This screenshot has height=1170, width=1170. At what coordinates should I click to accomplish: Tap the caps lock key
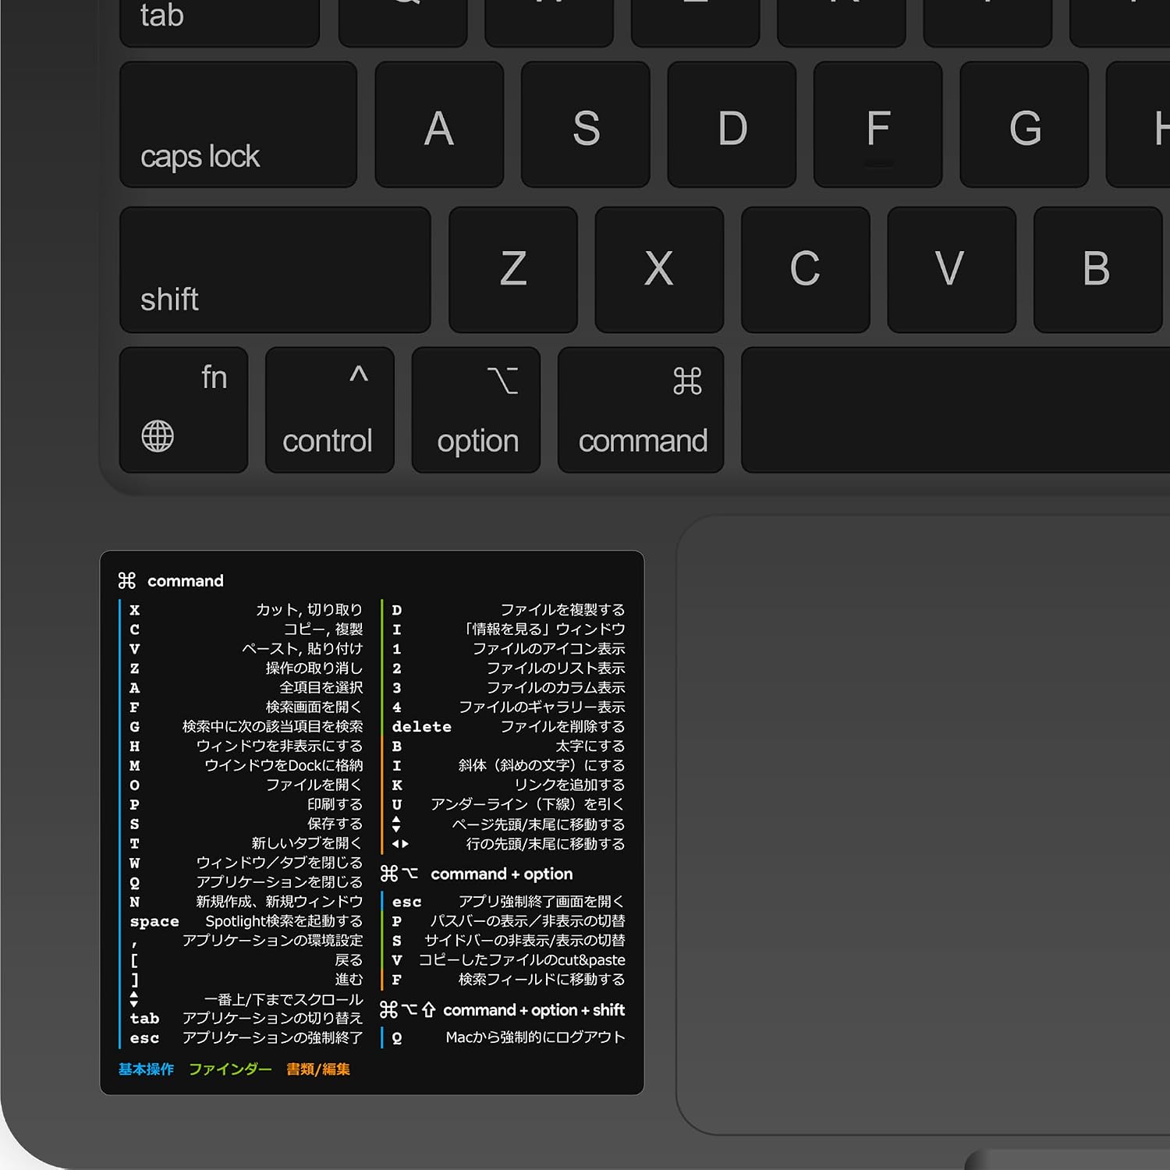click(239, 125)
